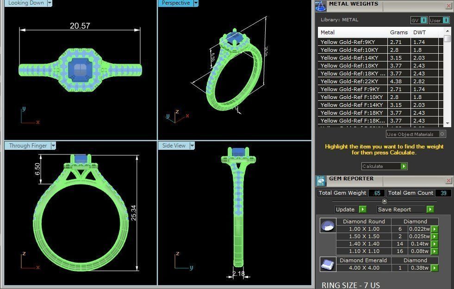Viewport: 454px width, 289px height.
Task: Click green arrow for 4.00 X 4.00 row
Action: point(434,268)
